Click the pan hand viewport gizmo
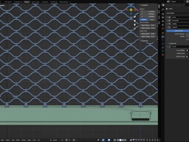This screenshot has width=189, height=142. (x=135, y=21)
